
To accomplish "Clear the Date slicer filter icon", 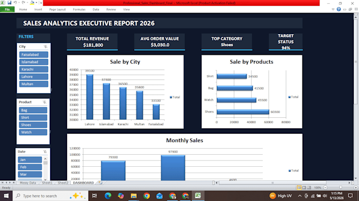I will pyautogui.click(x=45, y=152).
